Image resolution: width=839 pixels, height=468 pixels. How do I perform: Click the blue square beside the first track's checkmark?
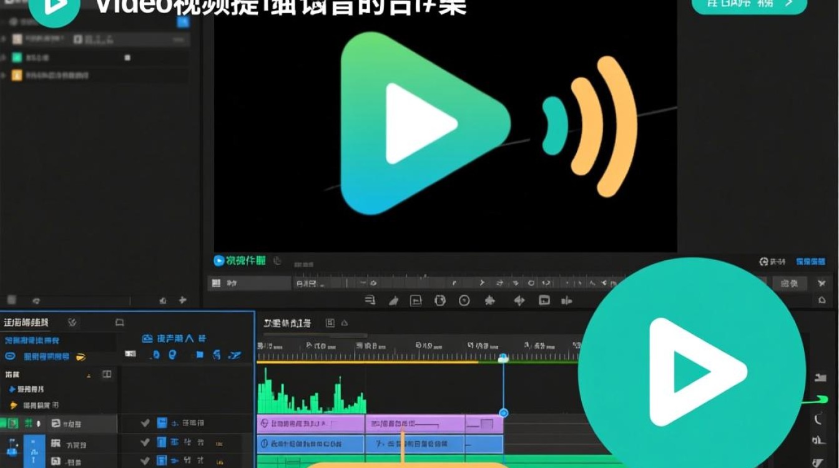pyautogui.click(x=162, y=423)
